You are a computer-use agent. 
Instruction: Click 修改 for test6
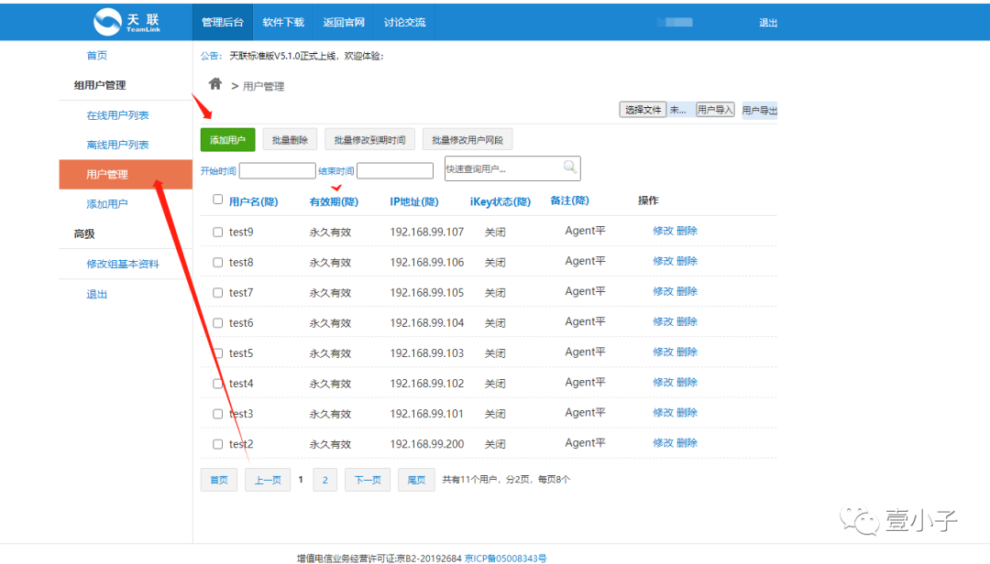(x=663, y=321)
